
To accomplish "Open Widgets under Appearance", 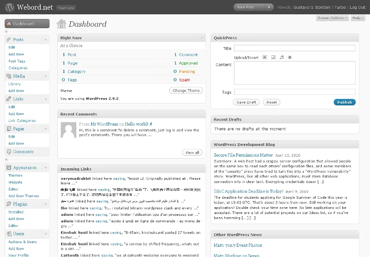I will tap(15, 182).
